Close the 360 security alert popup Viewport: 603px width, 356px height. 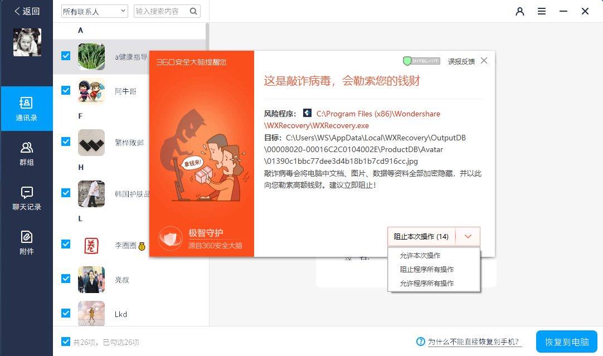(484, 61)
